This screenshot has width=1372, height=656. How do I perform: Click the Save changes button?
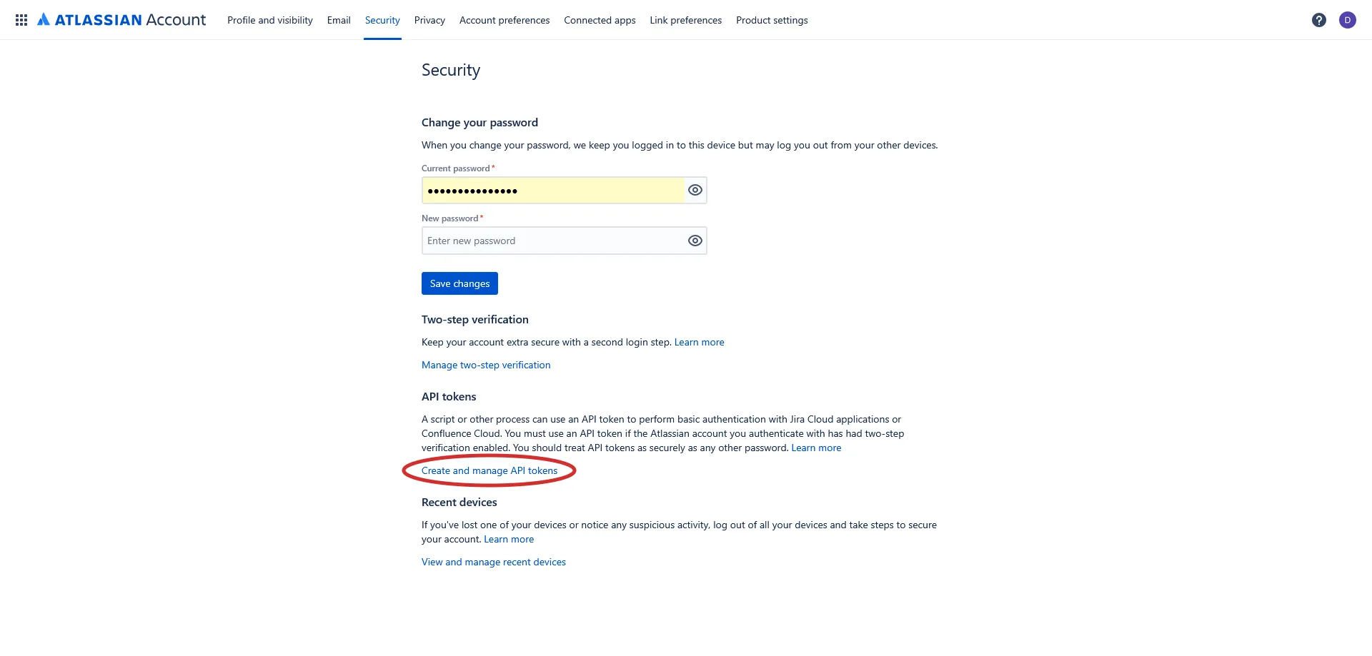click(x=459, y=283)
